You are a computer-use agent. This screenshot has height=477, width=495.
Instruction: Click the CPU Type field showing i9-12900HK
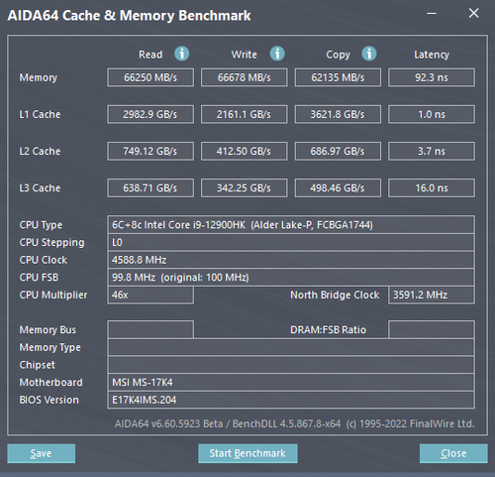[291, 225]
